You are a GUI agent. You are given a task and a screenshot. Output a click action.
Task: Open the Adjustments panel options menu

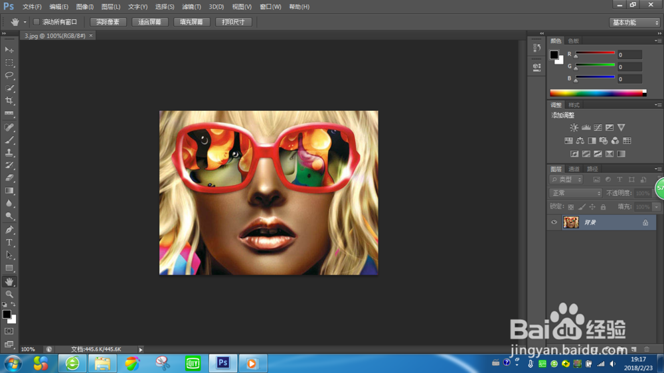tap(658, 105)
